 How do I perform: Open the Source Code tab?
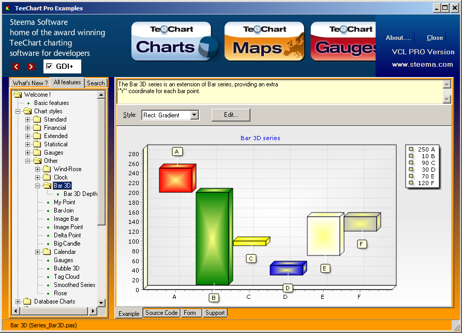coord(161,313)
